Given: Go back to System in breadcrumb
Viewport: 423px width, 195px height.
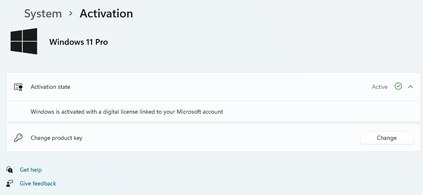Looking at the screenshot, I should pyautogui.click(x=43, y=13).
